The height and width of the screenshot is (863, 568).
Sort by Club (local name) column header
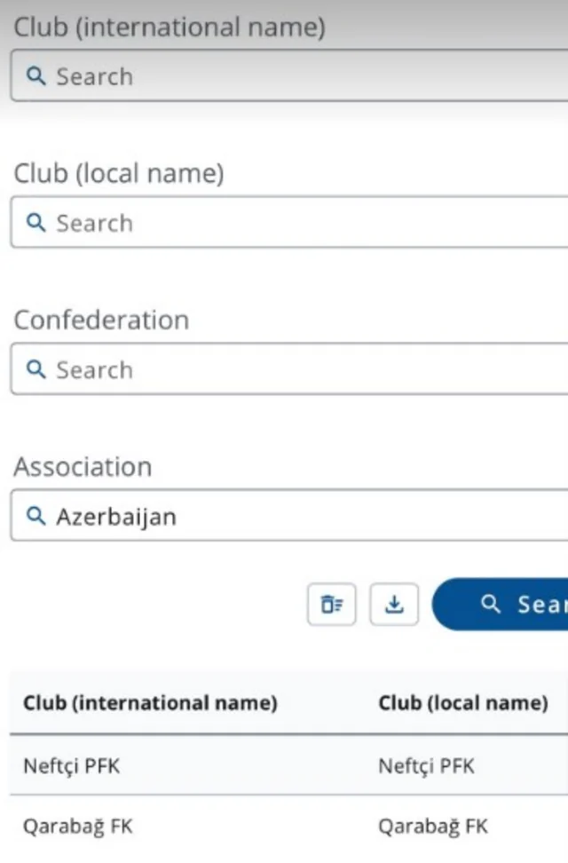tap(463, 703)
